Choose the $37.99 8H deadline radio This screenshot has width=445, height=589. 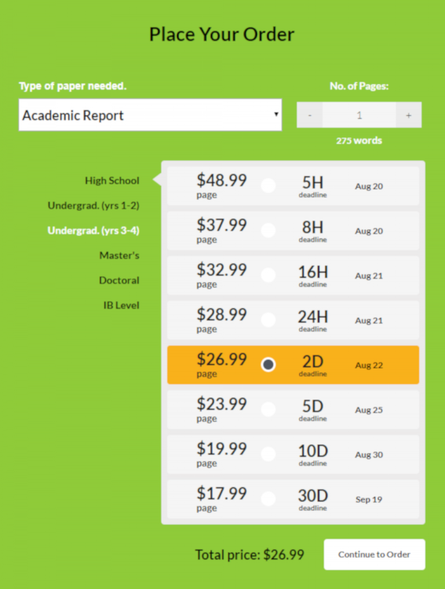point(268,231)
